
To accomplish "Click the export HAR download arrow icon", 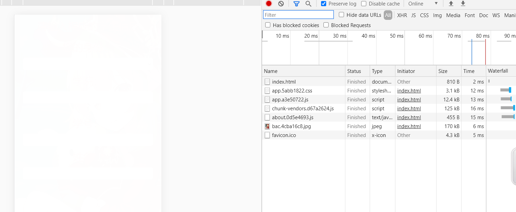I will 463,4.
